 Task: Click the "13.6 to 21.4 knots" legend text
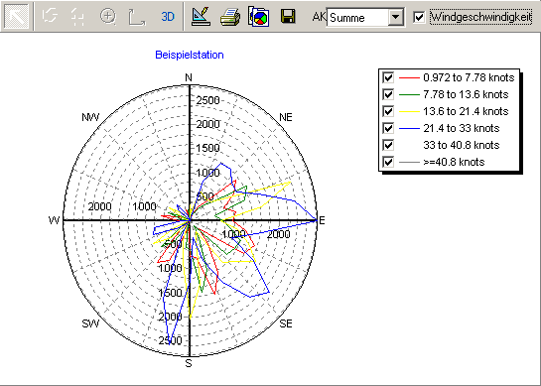(x=466, y=111)
